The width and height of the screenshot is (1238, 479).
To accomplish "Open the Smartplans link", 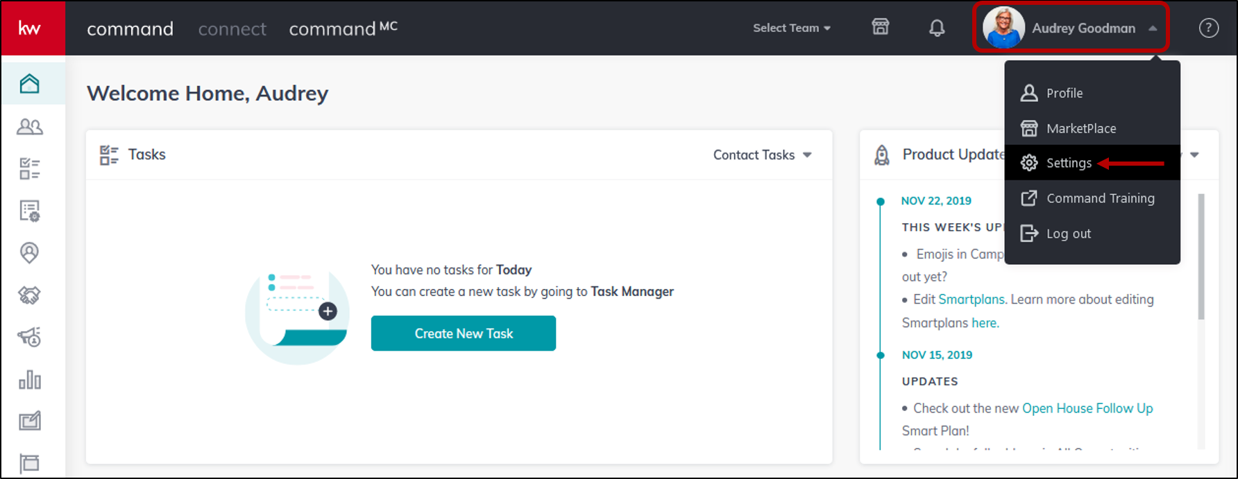I will click(x=972, y=299).
